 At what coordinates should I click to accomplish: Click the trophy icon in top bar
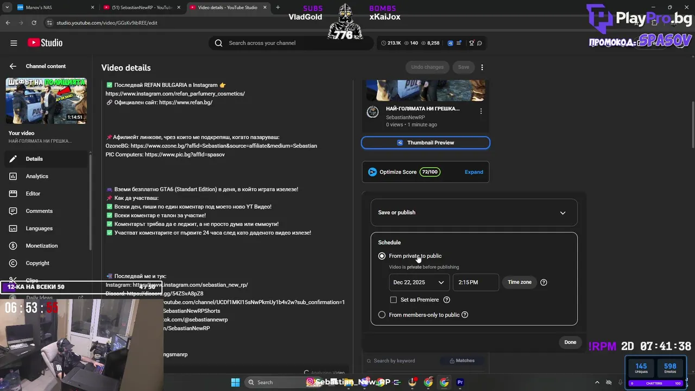tap(471, 43)
